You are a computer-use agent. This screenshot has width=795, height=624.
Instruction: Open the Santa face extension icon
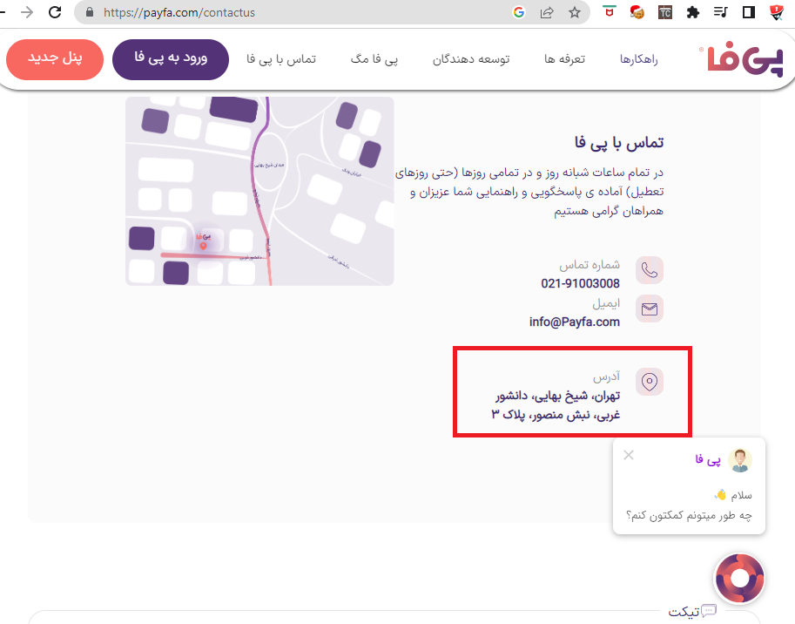(637, 11)
